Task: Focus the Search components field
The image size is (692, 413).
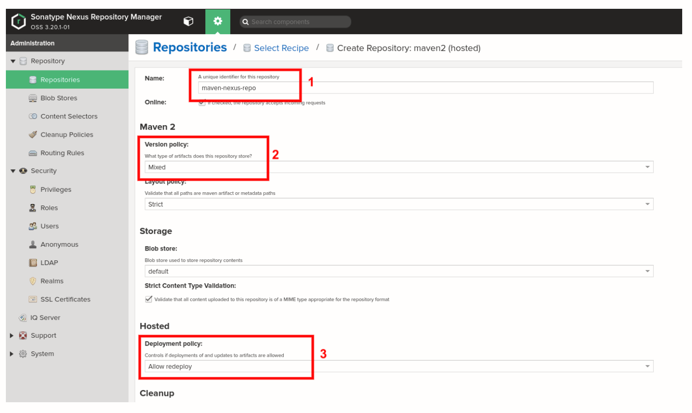Action: click(296, 22)
